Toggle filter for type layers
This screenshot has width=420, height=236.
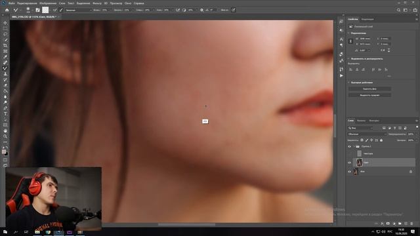pos(394,128)
